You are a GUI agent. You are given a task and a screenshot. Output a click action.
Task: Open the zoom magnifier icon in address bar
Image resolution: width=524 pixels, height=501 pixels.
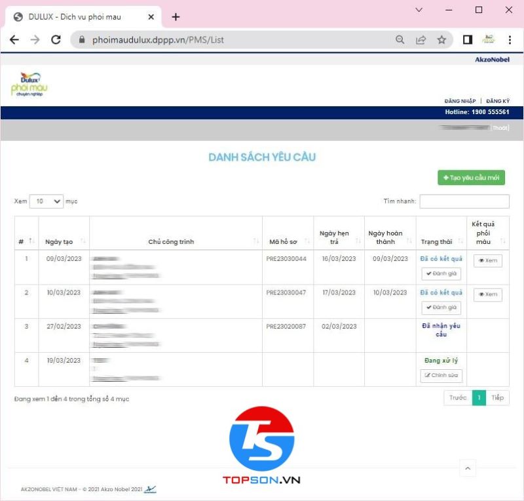click(x=400, y=40)
